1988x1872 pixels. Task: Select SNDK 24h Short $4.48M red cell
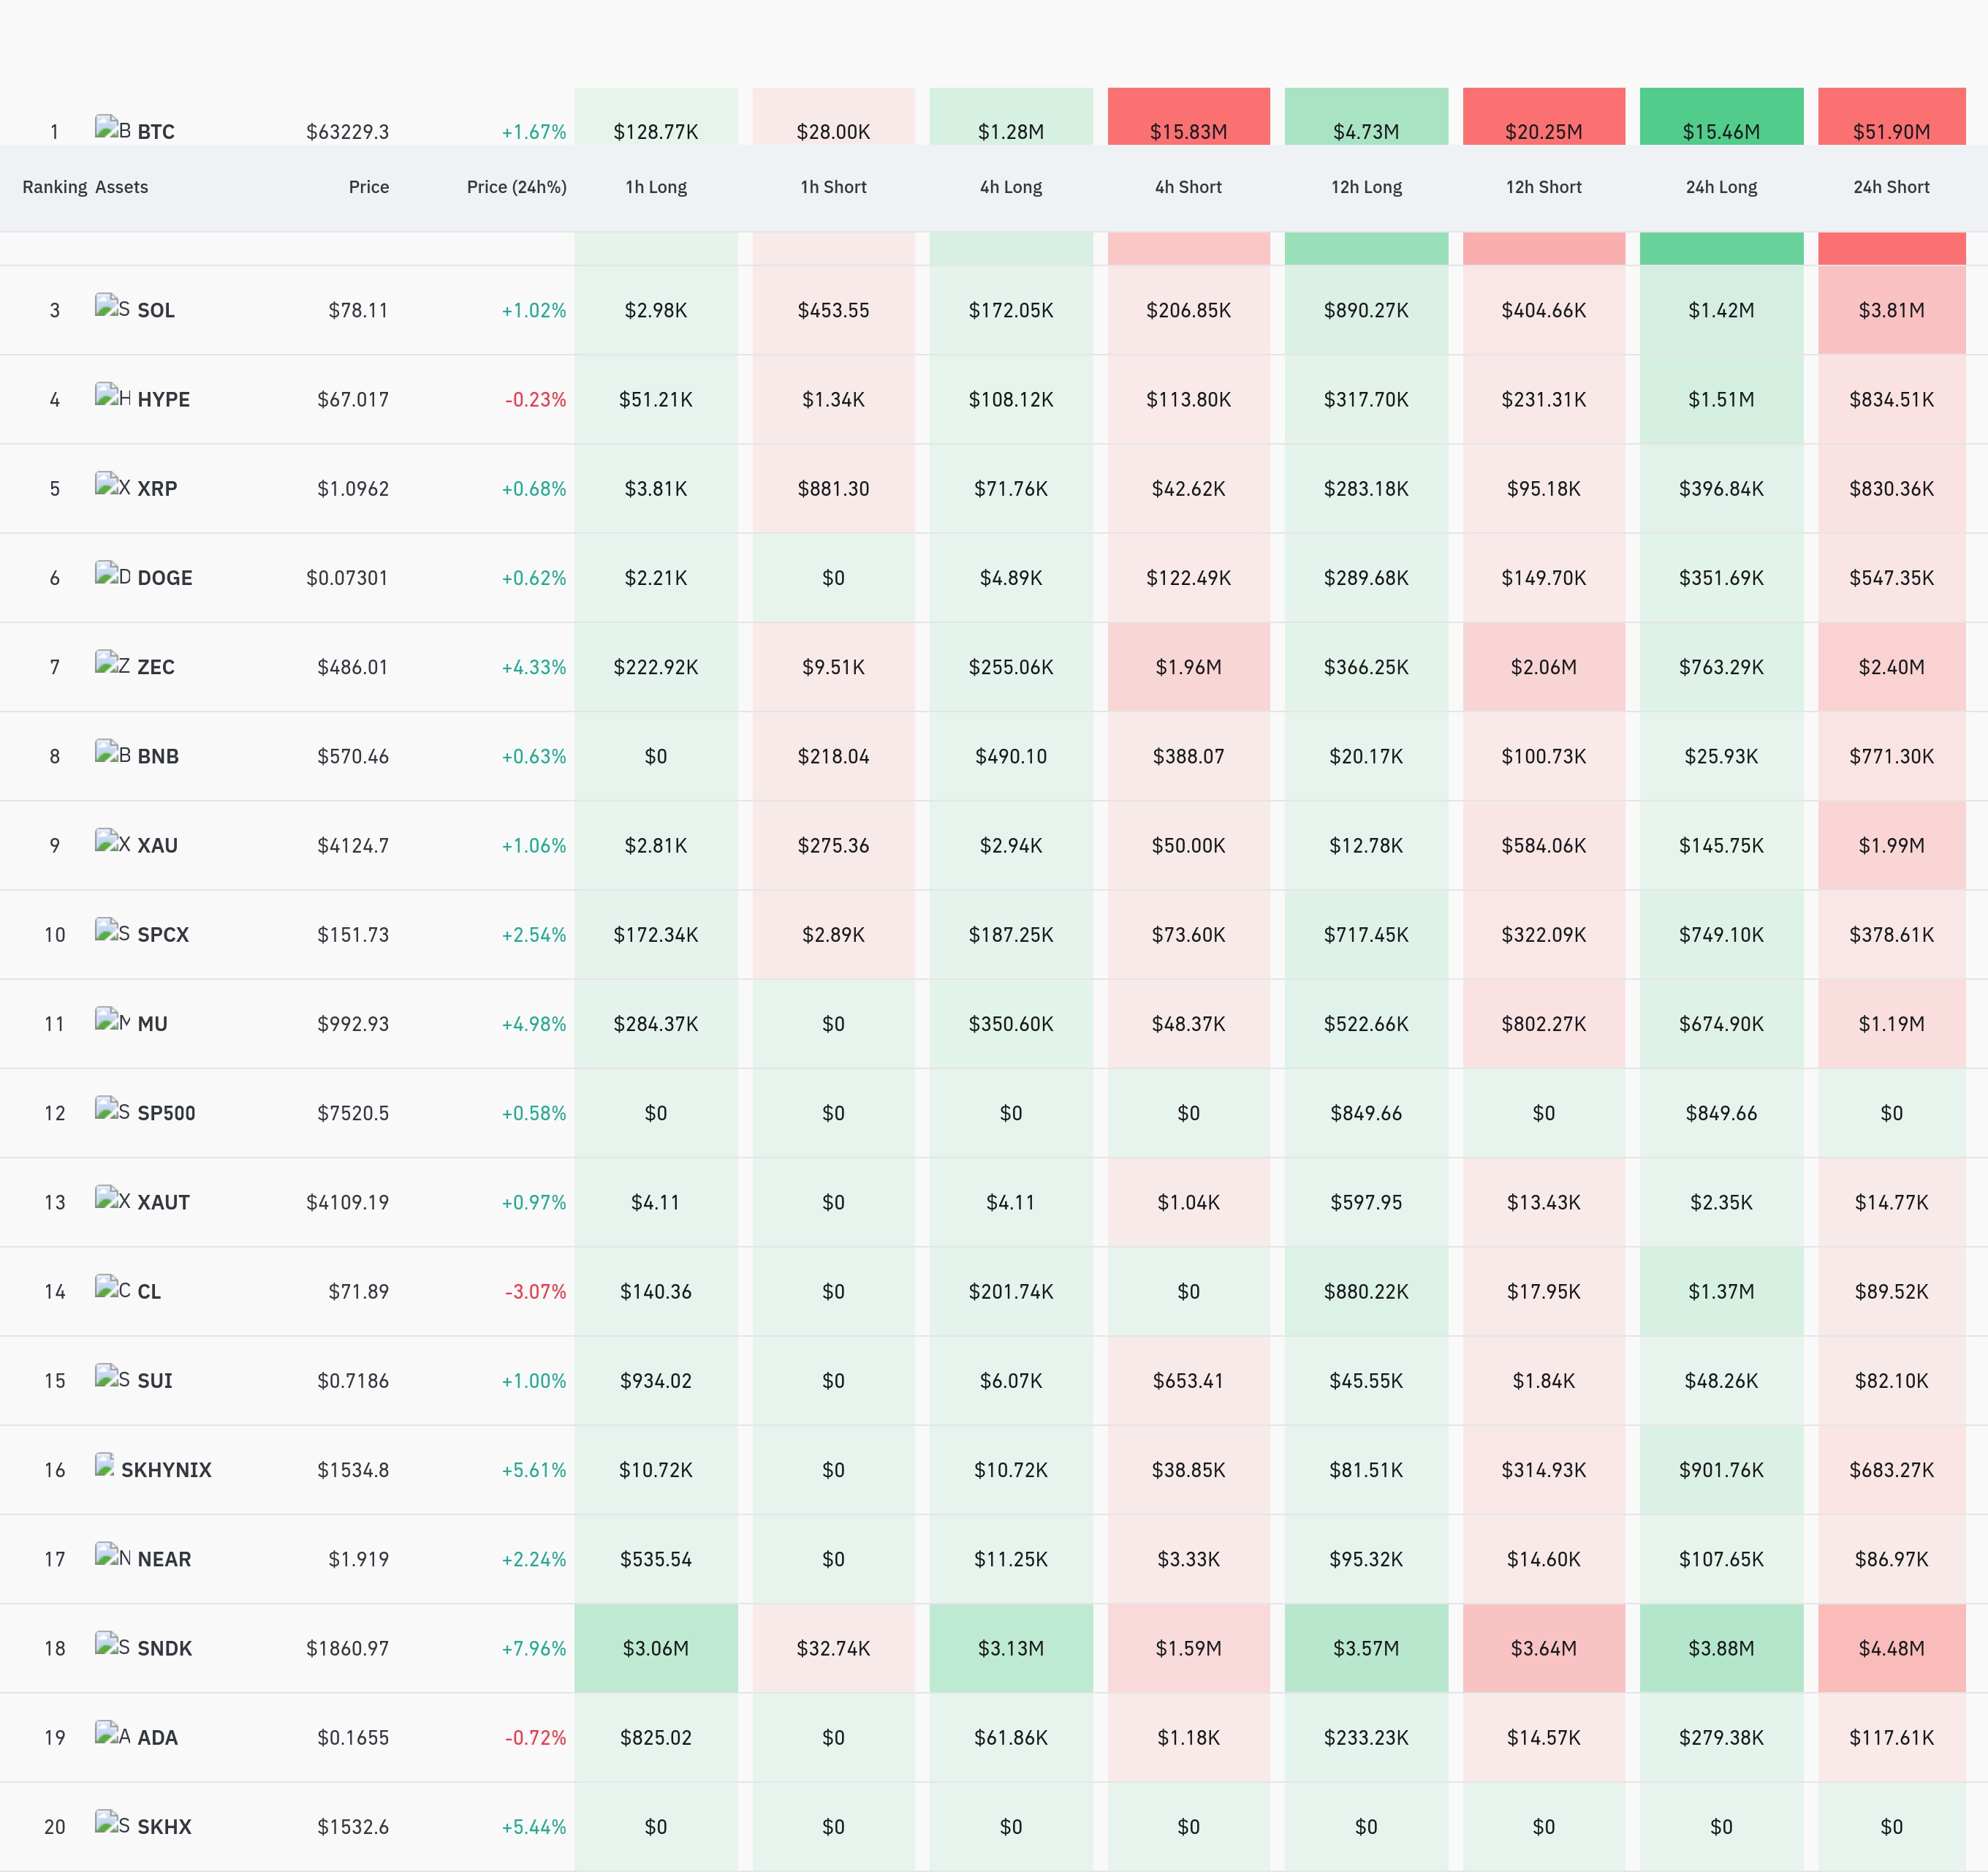point(1891,1648)
